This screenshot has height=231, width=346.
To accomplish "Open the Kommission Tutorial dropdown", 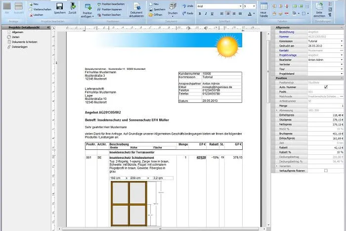I will (342, 41).
